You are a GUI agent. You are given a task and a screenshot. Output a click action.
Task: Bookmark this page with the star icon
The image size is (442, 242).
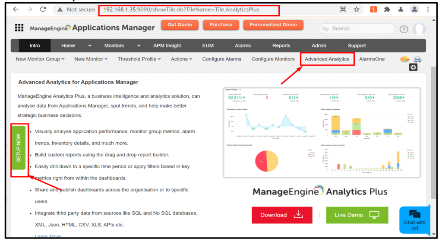pos(357,10)
